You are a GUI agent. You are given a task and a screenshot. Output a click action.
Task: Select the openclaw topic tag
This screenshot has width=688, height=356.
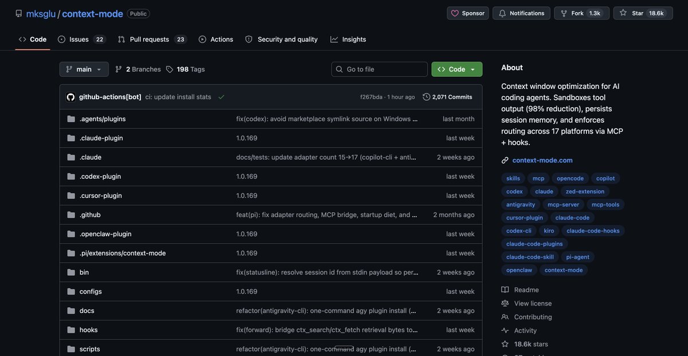[x=519, y=270]
